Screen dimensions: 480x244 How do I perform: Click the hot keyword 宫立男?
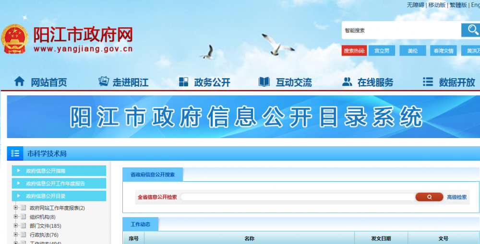[382, 51]
